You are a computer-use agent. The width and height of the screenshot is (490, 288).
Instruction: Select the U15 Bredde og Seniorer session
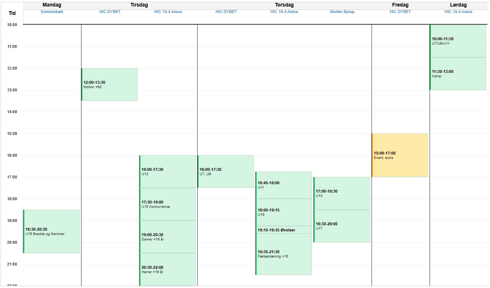tap(51, 231)
